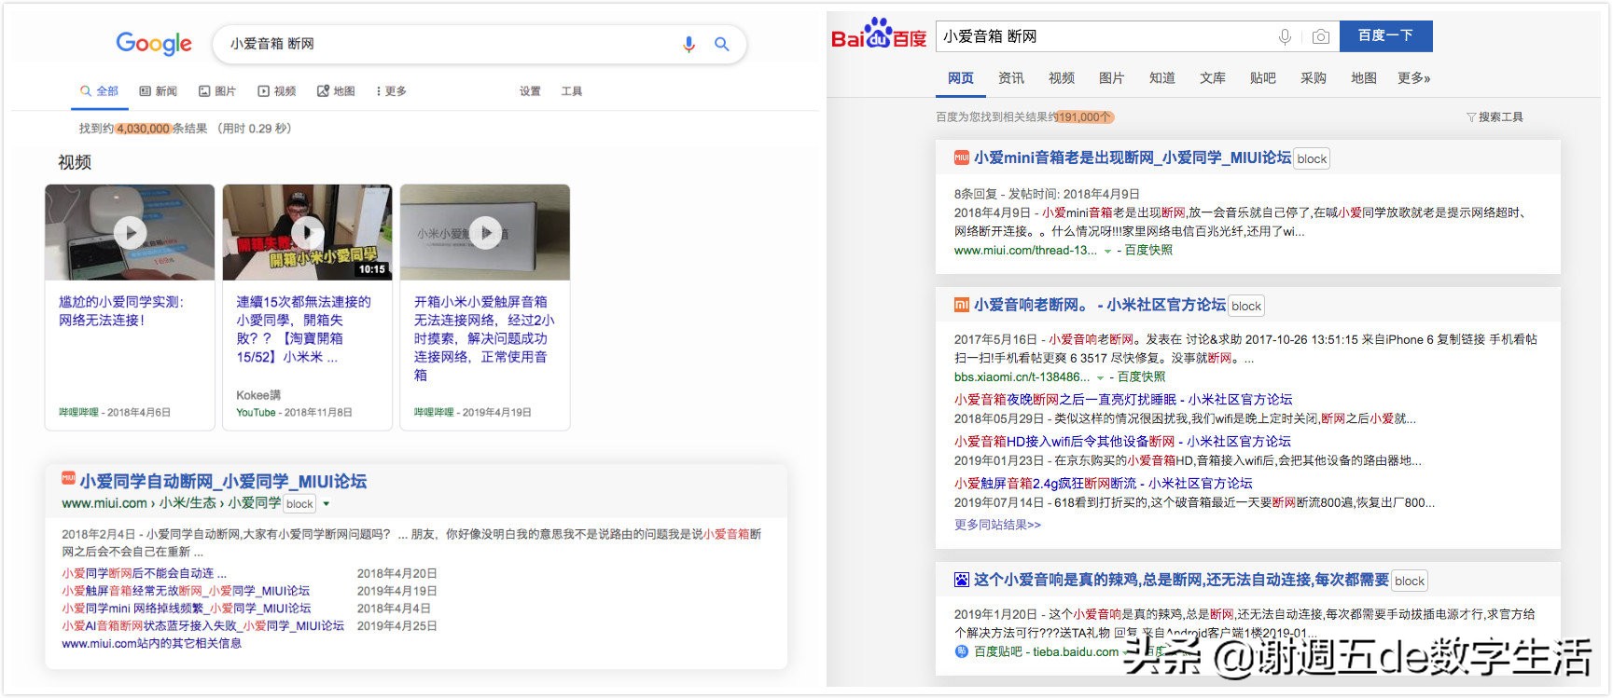Open Google 更多 menu

(391, 91)
